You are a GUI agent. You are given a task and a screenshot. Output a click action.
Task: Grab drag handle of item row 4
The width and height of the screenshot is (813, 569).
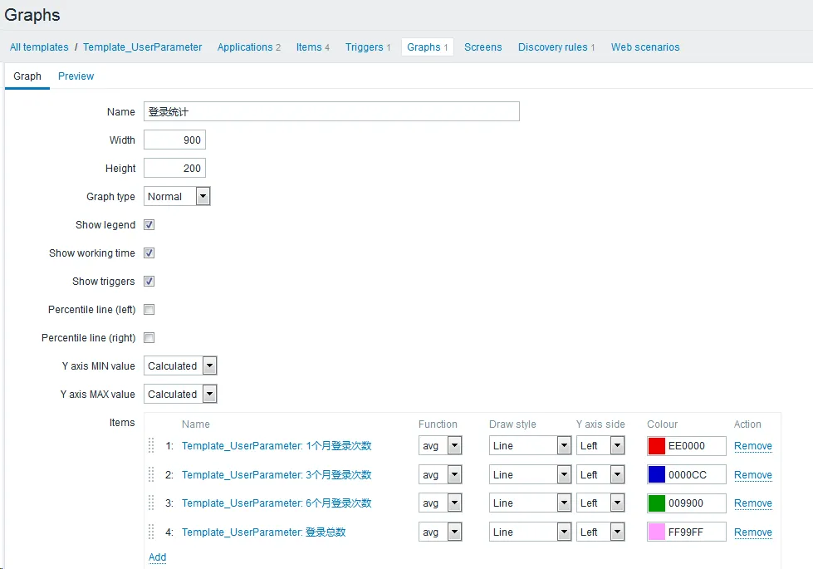[151, 532]
